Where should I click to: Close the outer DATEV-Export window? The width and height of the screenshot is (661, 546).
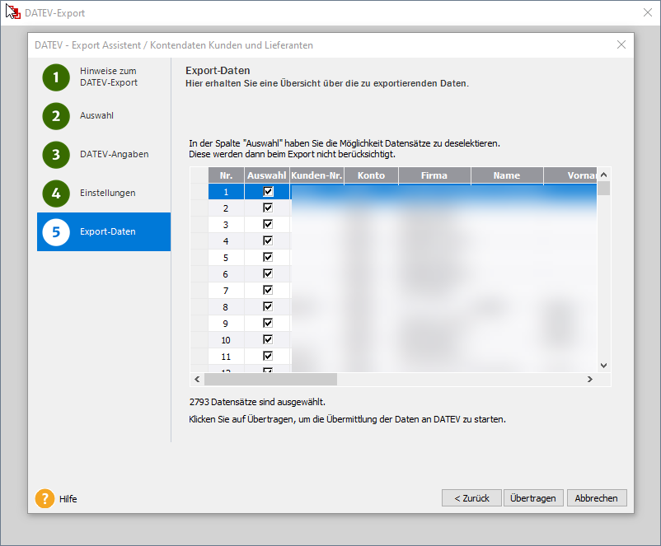[648, 12]
